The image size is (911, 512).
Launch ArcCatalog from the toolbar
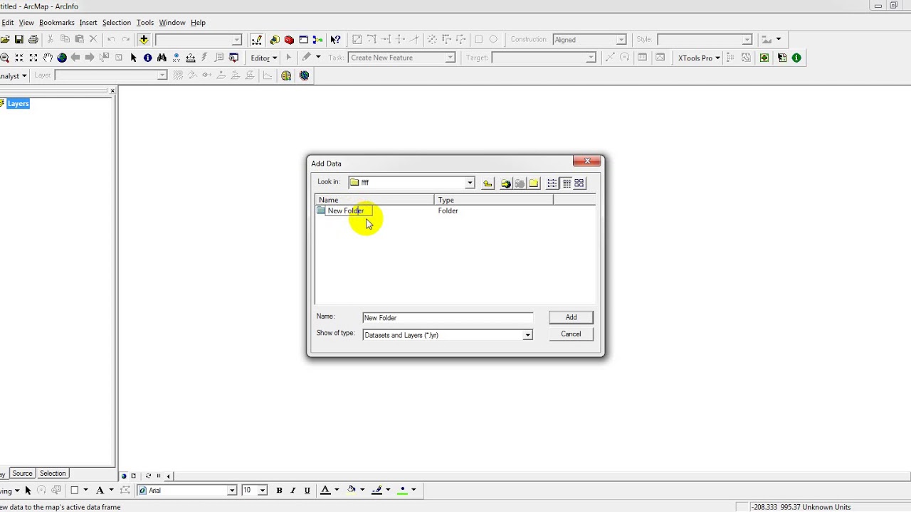click(275, 40)
